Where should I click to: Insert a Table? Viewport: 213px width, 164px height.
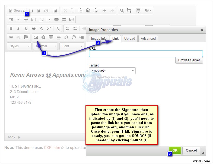51,37
